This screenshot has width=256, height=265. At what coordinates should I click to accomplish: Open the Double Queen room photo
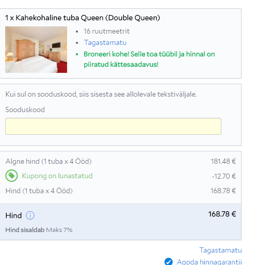(36, 50)
